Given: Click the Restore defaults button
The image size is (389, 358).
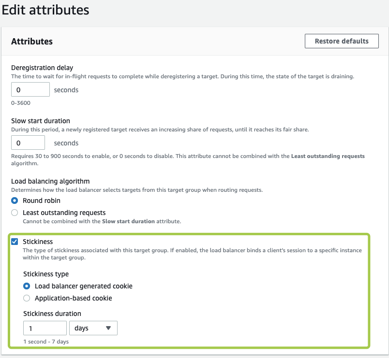Looking at the screenshot, I should point(342,41).
